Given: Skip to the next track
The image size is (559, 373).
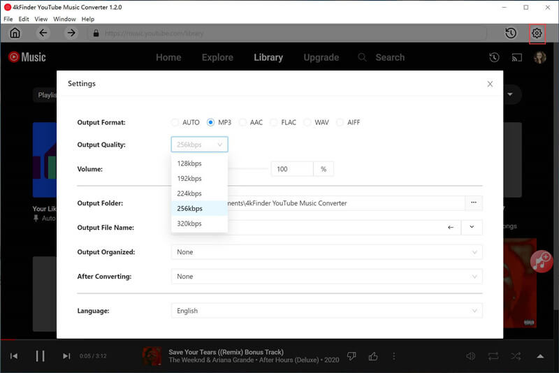Looking at the screenshot, I should tap(66, 356).
